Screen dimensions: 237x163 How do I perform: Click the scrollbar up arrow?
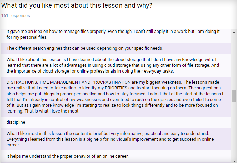234,32
